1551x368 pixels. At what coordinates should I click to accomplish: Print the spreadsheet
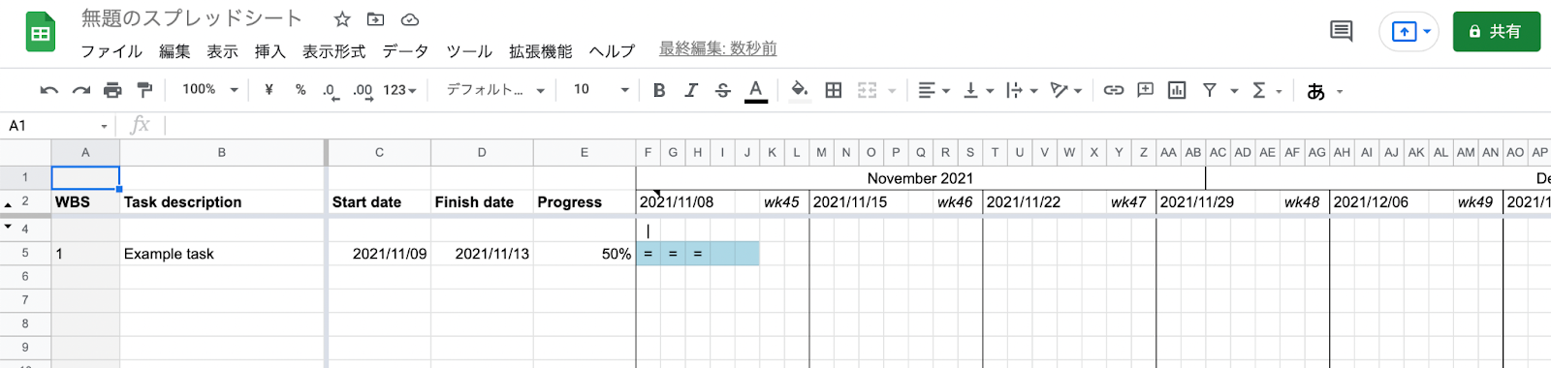112,90
